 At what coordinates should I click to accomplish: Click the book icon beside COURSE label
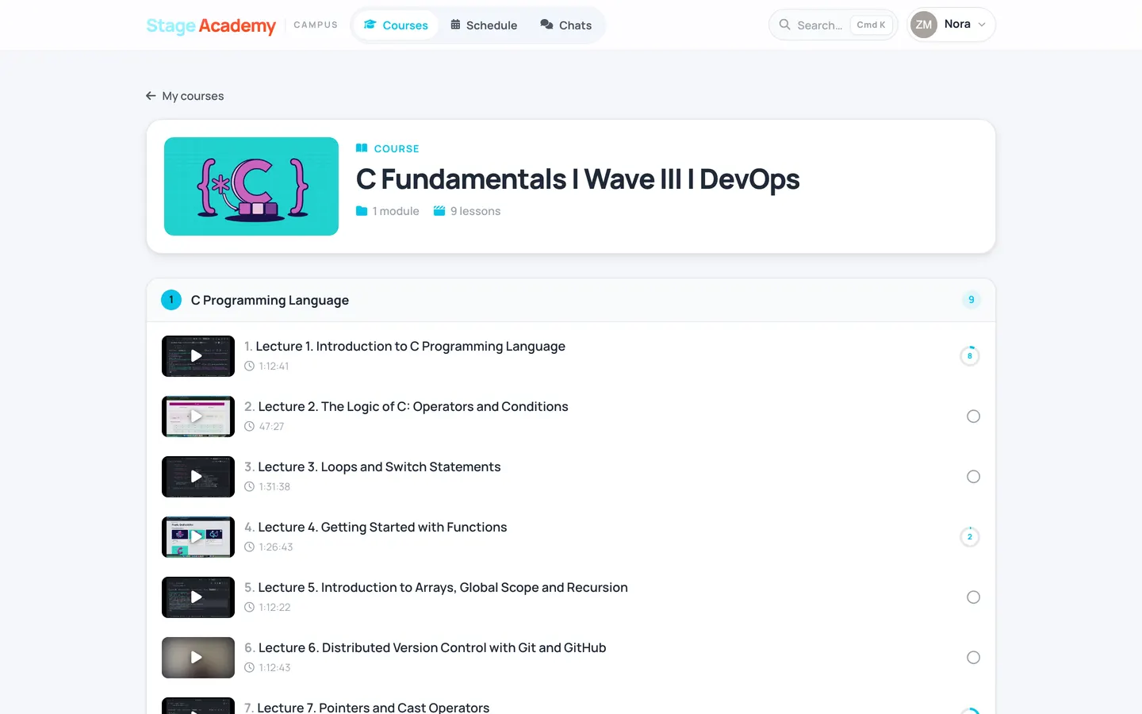point(362,148)
